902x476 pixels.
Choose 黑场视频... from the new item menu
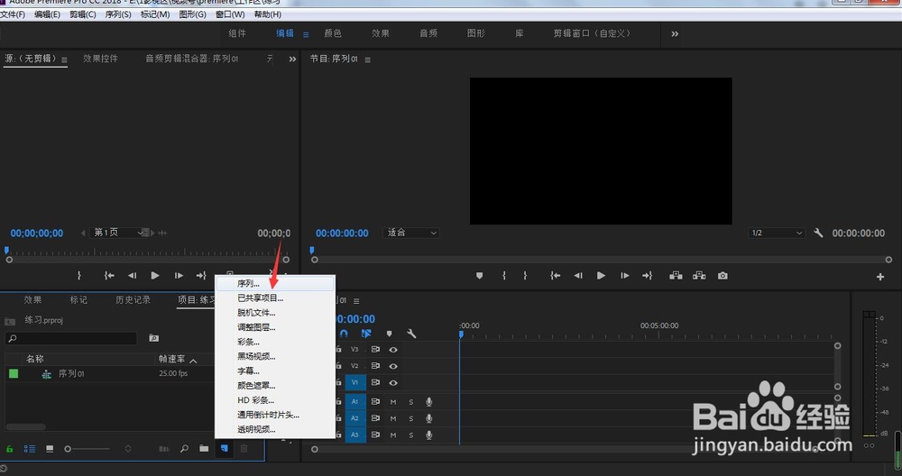point(275,356)
